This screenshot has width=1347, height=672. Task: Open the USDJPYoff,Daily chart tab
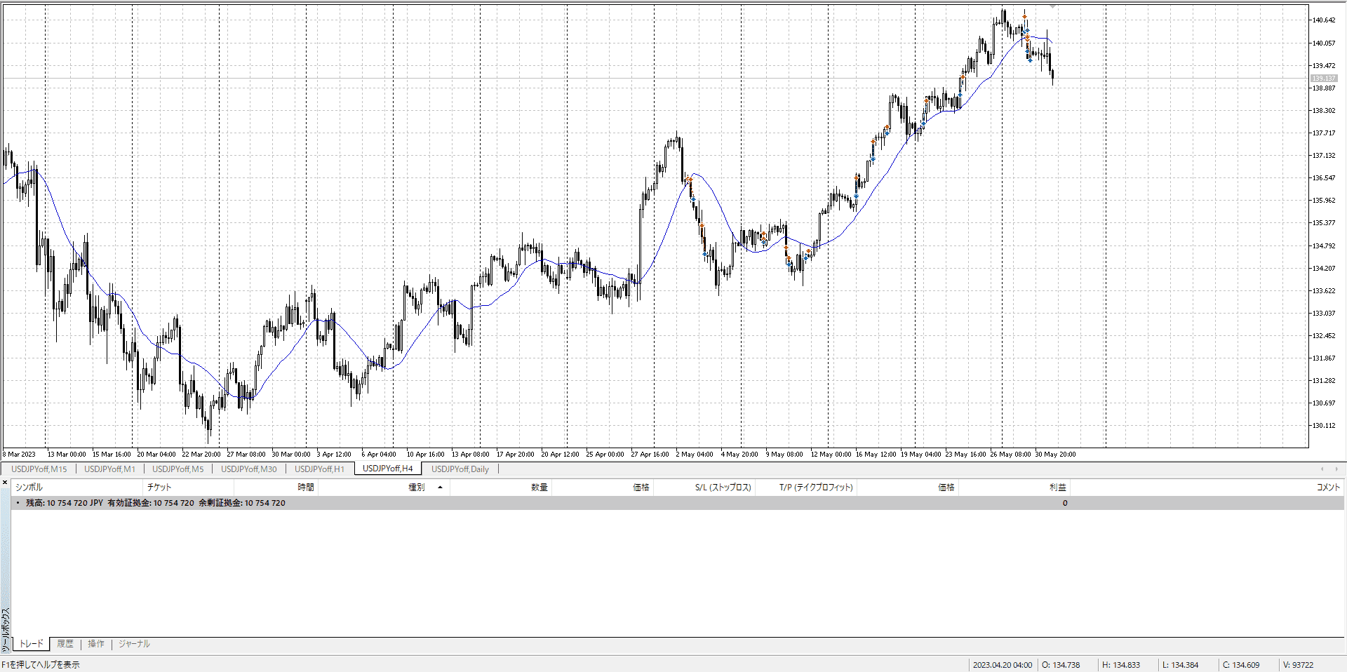[460, 469]
